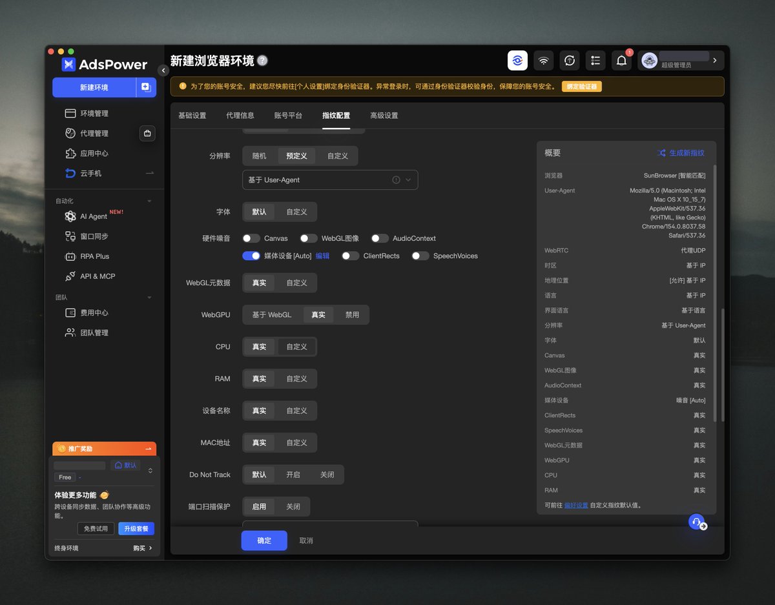Viewport: 775px width, 605px height.
Task: Enable the SpeechVoices toggle
Action: tap(420, 256)
